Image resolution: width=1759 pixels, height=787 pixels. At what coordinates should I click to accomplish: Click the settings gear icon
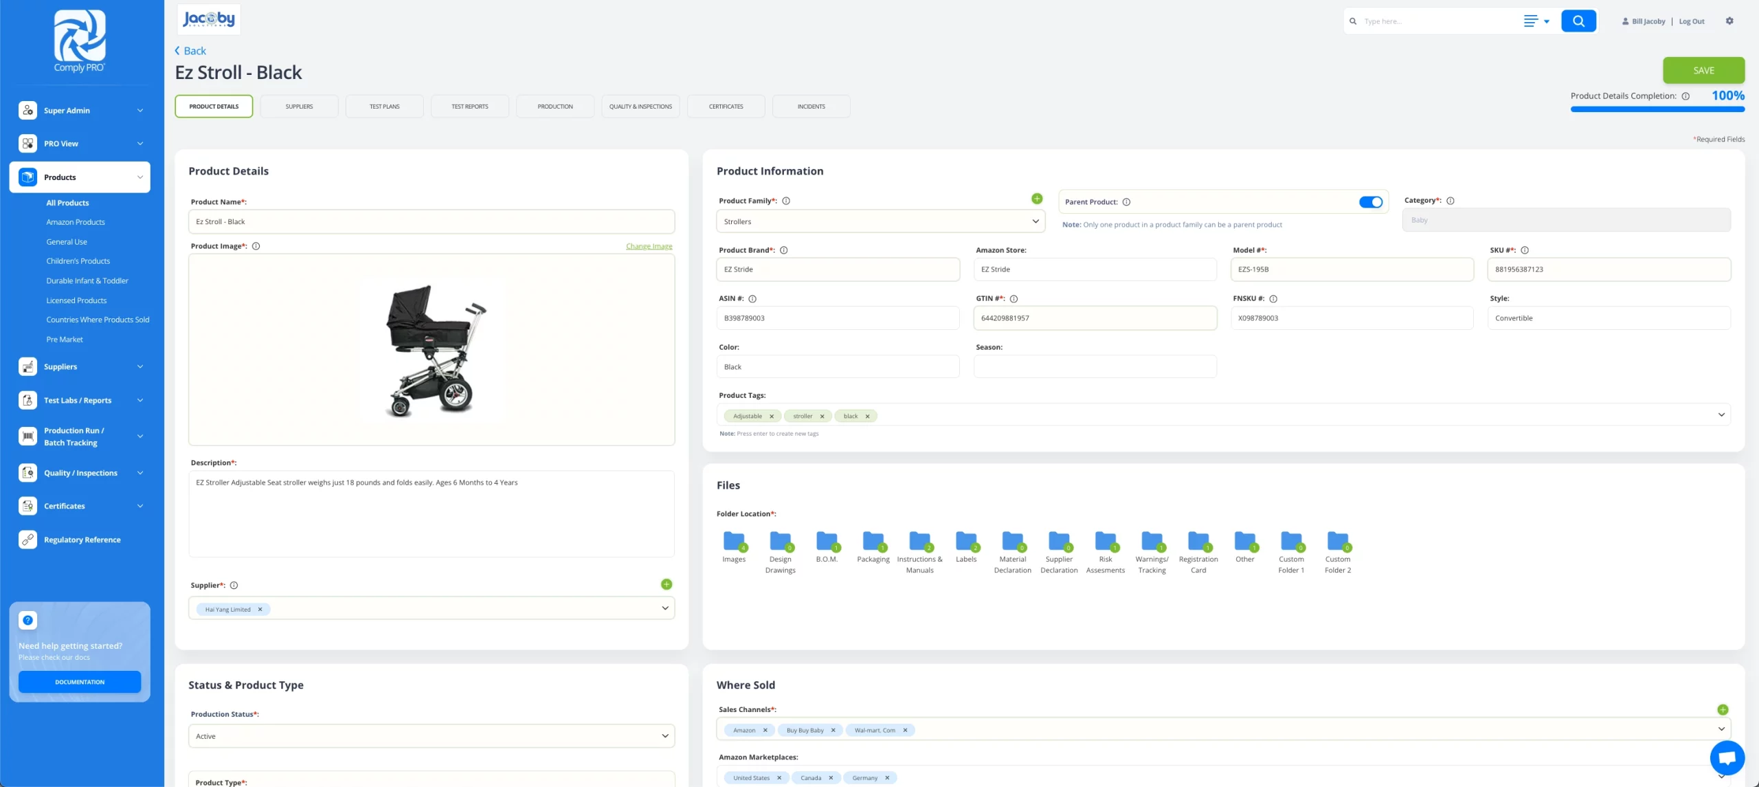(1729, 21)
